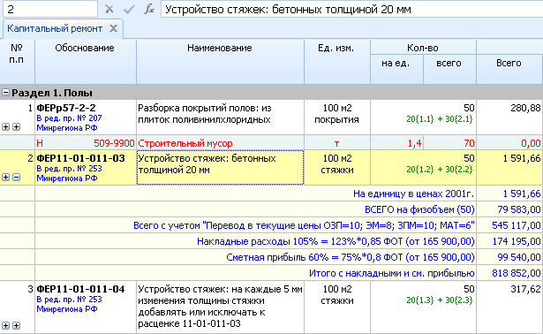The width and height of the screenshot is (543, 334).
Task: Select value 79 583,00
Action: point(519,209)
